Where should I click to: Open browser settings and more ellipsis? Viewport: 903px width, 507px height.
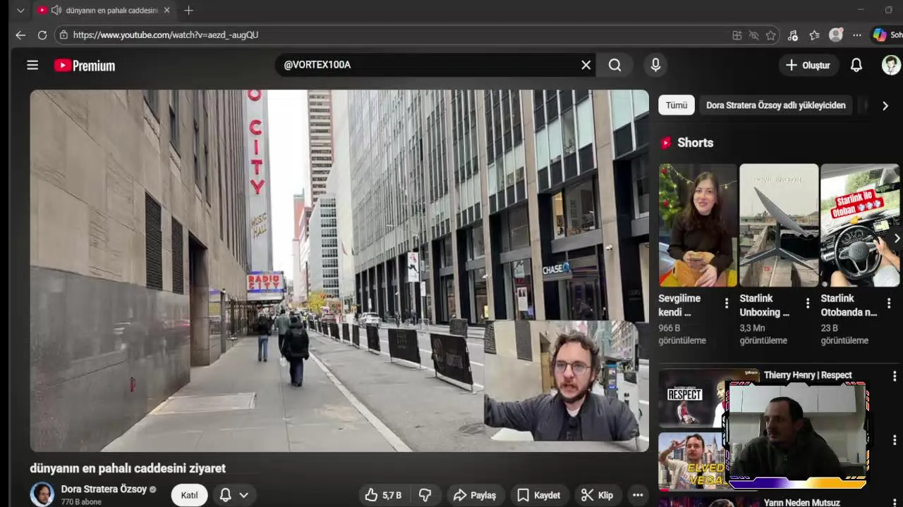857,35
